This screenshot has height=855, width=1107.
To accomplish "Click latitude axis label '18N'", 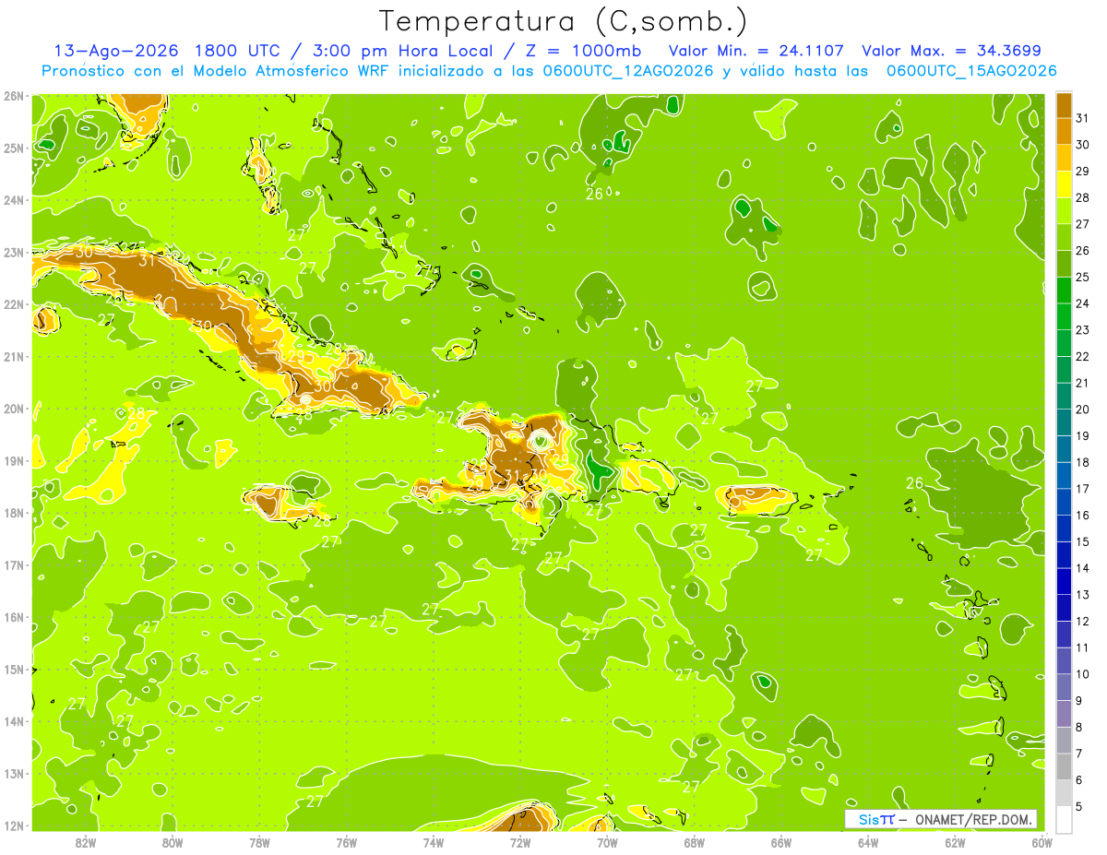I will coord(14,513).
